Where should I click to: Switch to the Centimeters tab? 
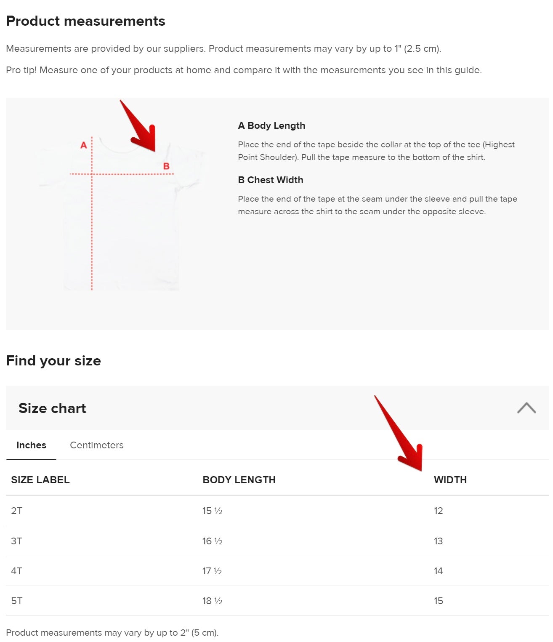97,445
